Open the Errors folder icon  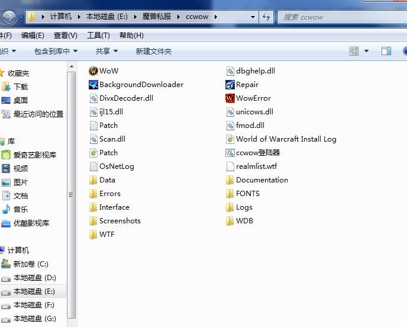tap(93, 194)
